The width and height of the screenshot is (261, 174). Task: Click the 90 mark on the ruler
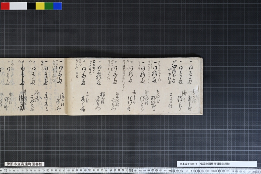(x=89, y=170)
